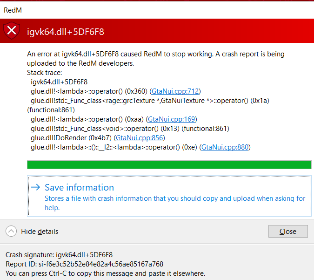The image size is (314, 280).
Task: Click the 'Stores a file with crash information' description
Action: click(175, 203)
